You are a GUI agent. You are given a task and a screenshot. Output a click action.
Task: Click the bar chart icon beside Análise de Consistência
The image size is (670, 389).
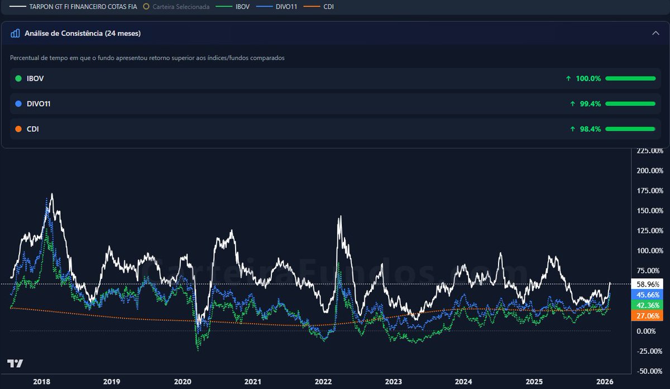coord(16,34)
